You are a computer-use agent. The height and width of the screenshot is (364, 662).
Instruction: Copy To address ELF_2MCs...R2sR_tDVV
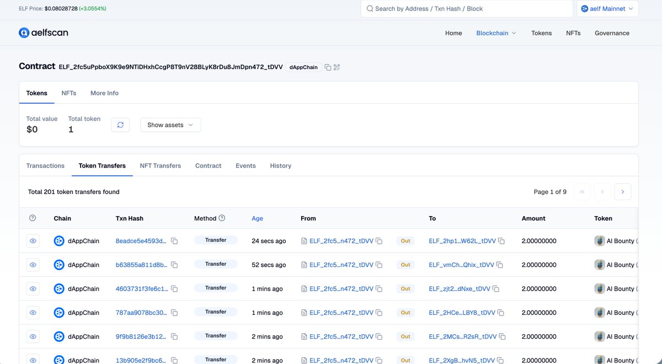[x=502, y=336]
